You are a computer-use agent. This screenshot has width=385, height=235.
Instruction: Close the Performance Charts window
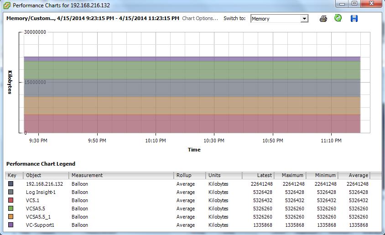point(371,4)
